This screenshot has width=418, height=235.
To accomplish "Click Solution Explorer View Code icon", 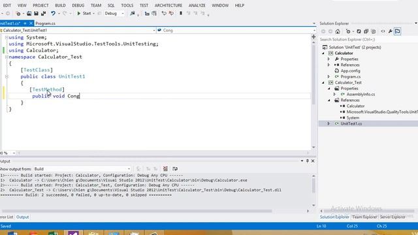I will point(383,31).
